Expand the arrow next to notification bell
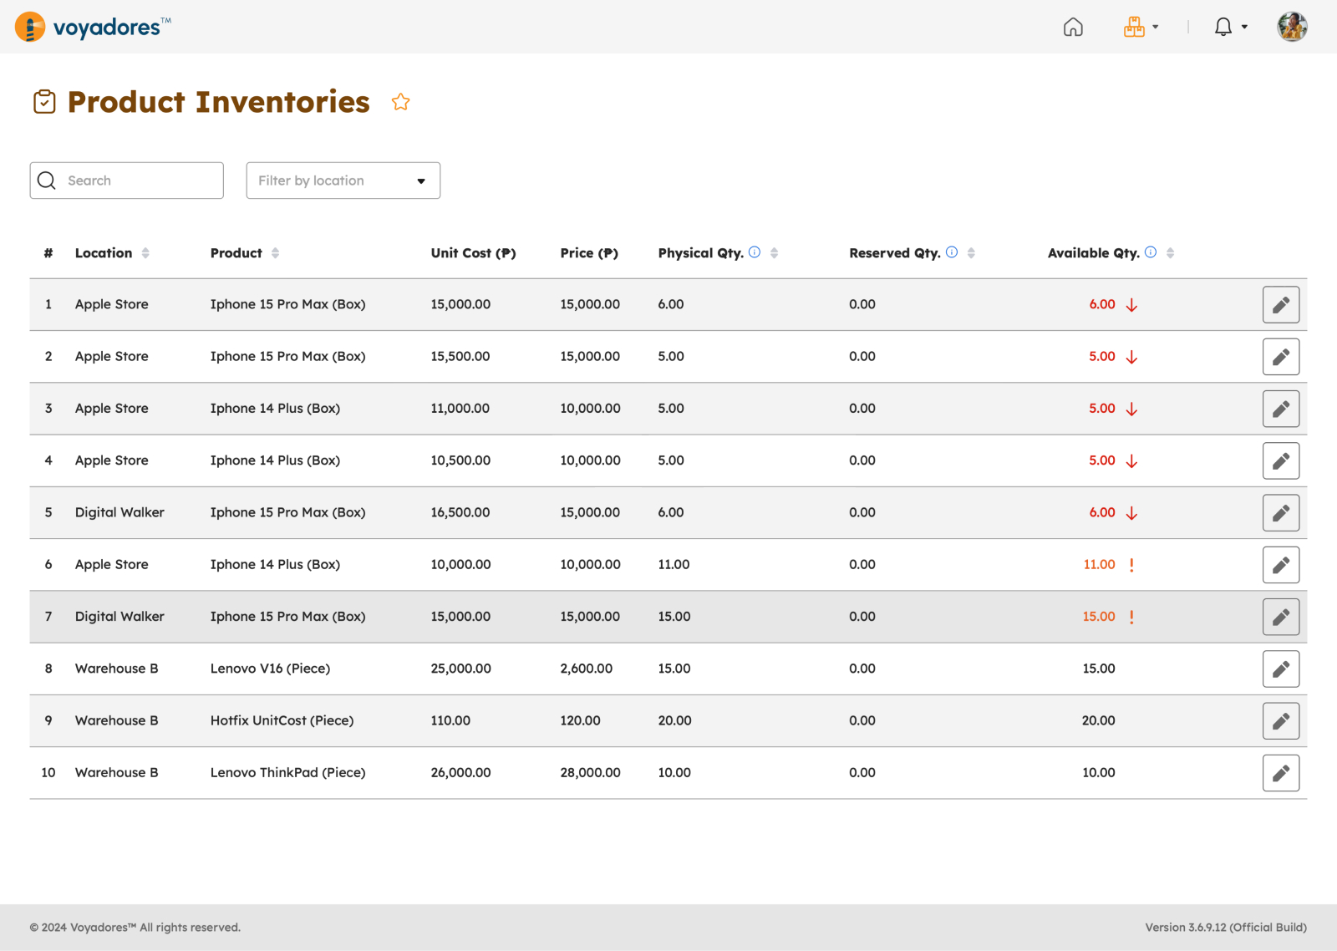 (1244, 27)
